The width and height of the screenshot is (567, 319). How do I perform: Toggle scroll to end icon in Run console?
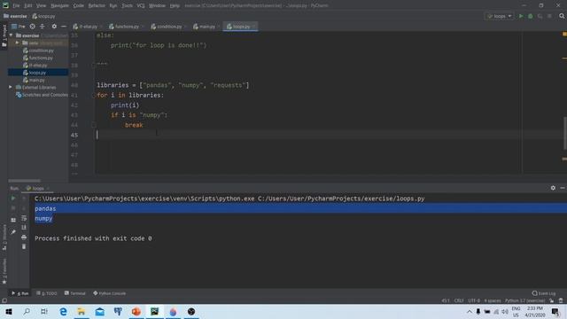click(x=24, y=228)
